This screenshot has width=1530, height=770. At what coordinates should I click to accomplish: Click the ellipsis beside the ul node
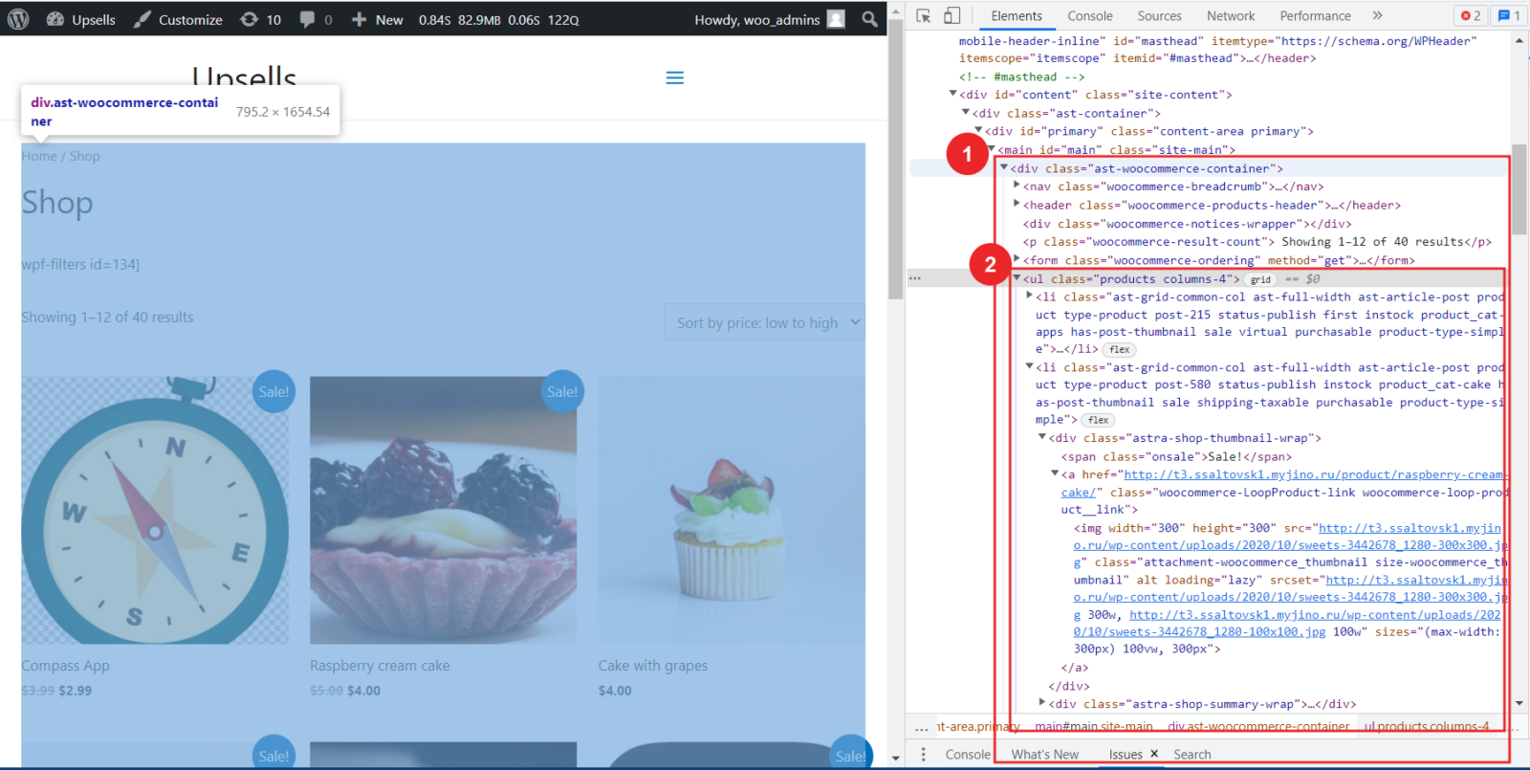coord(915,278)
